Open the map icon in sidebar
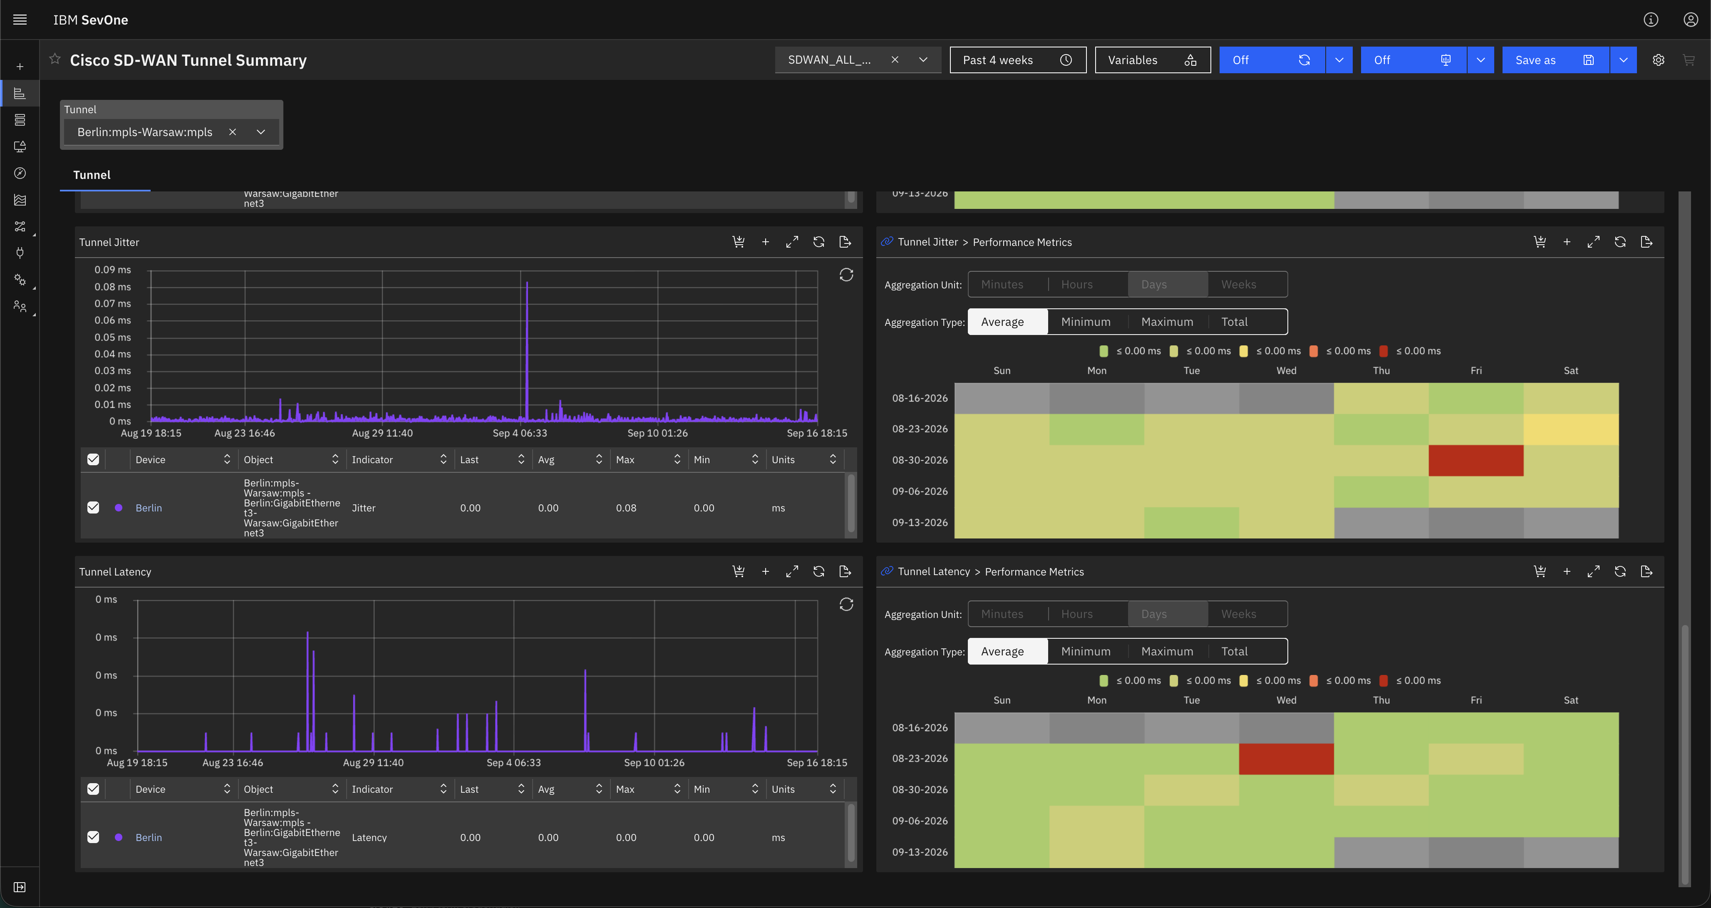Viewport: 1711px width, 908px height. pyautogui.click(x=20, y=199)
